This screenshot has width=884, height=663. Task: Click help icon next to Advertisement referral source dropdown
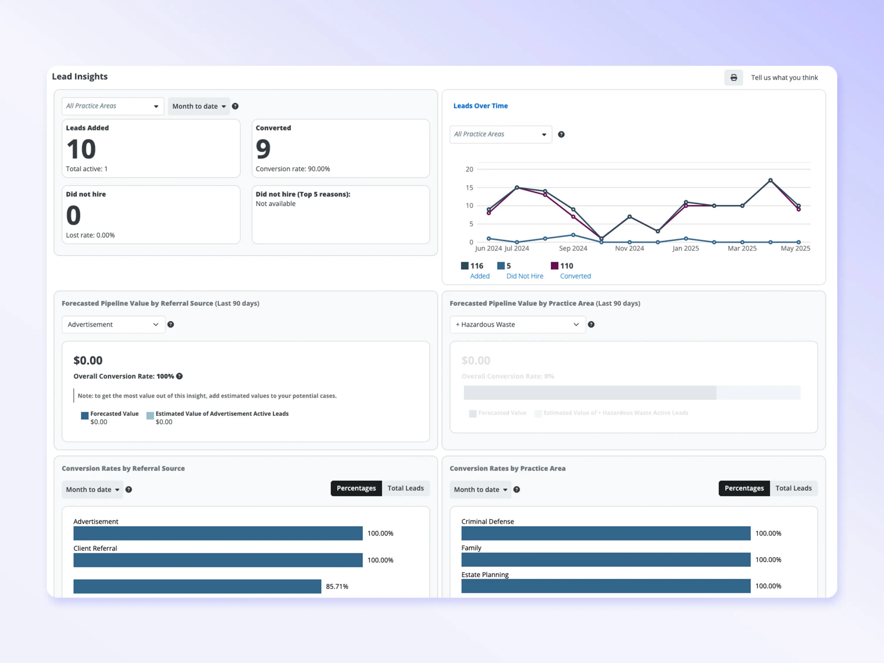171,325
